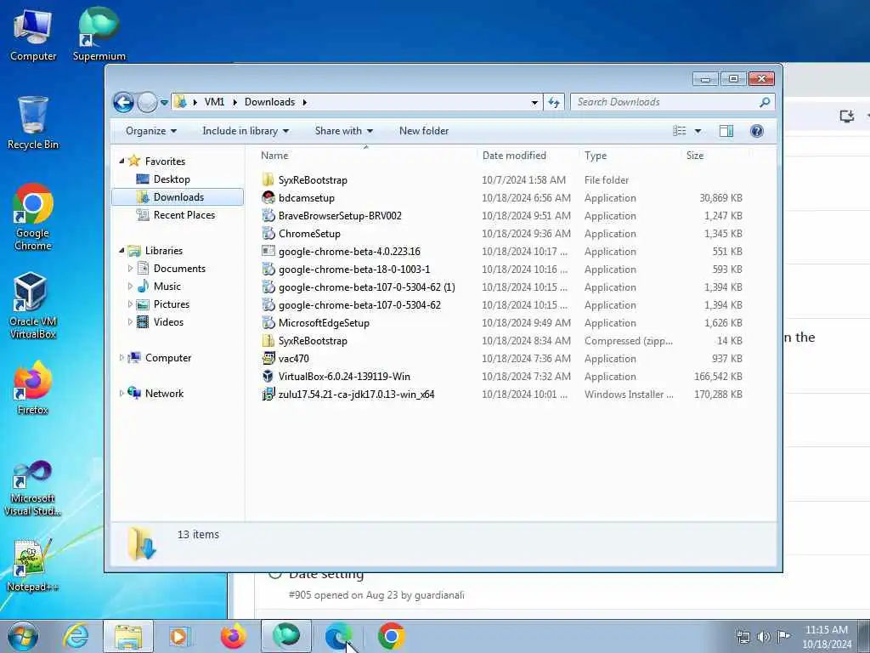The image size is (870, 653).
Task: Sort files by the Name column header
Action: (365, 156)
